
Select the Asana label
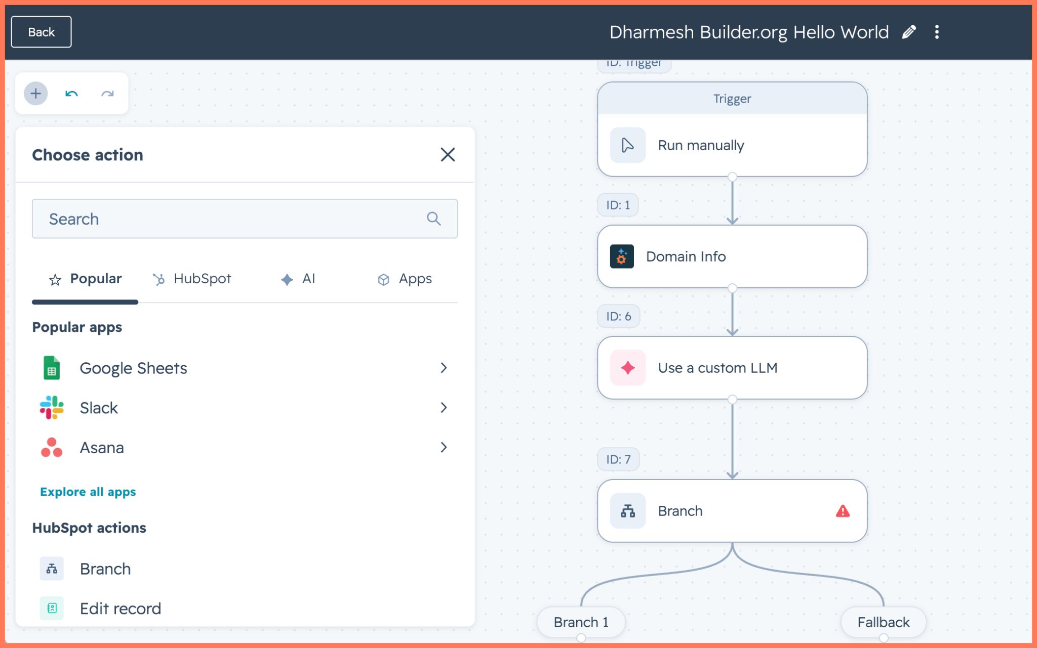point(102,448)
